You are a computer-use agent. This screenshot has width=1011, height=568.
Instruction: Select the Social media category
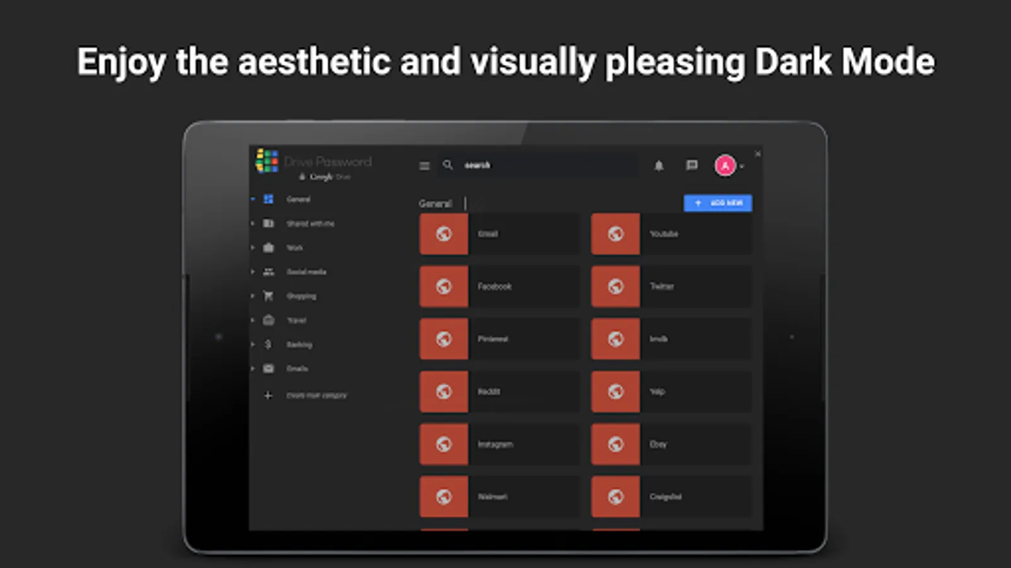tap(306, 272)
